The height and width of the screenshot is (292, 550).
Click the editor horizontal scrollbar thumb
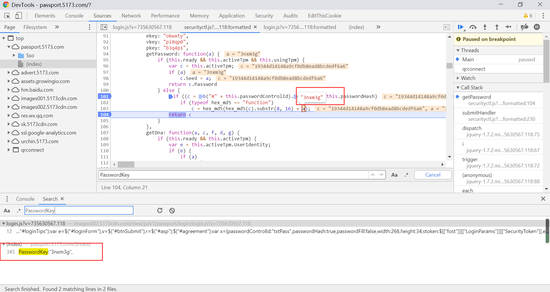(x=126, y=164)
